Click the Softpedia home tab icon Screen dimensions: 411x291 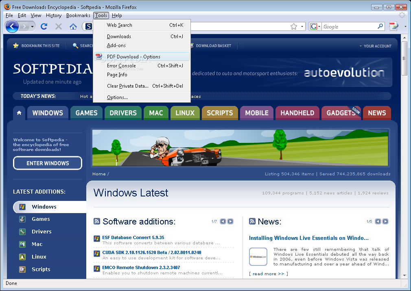[19, 113]
